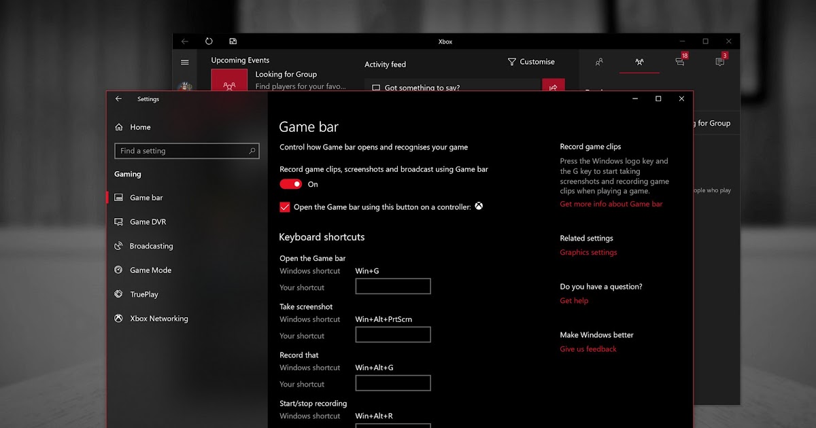Open the Home settings page
Viewport: 816px width, 428px height.
133,127
